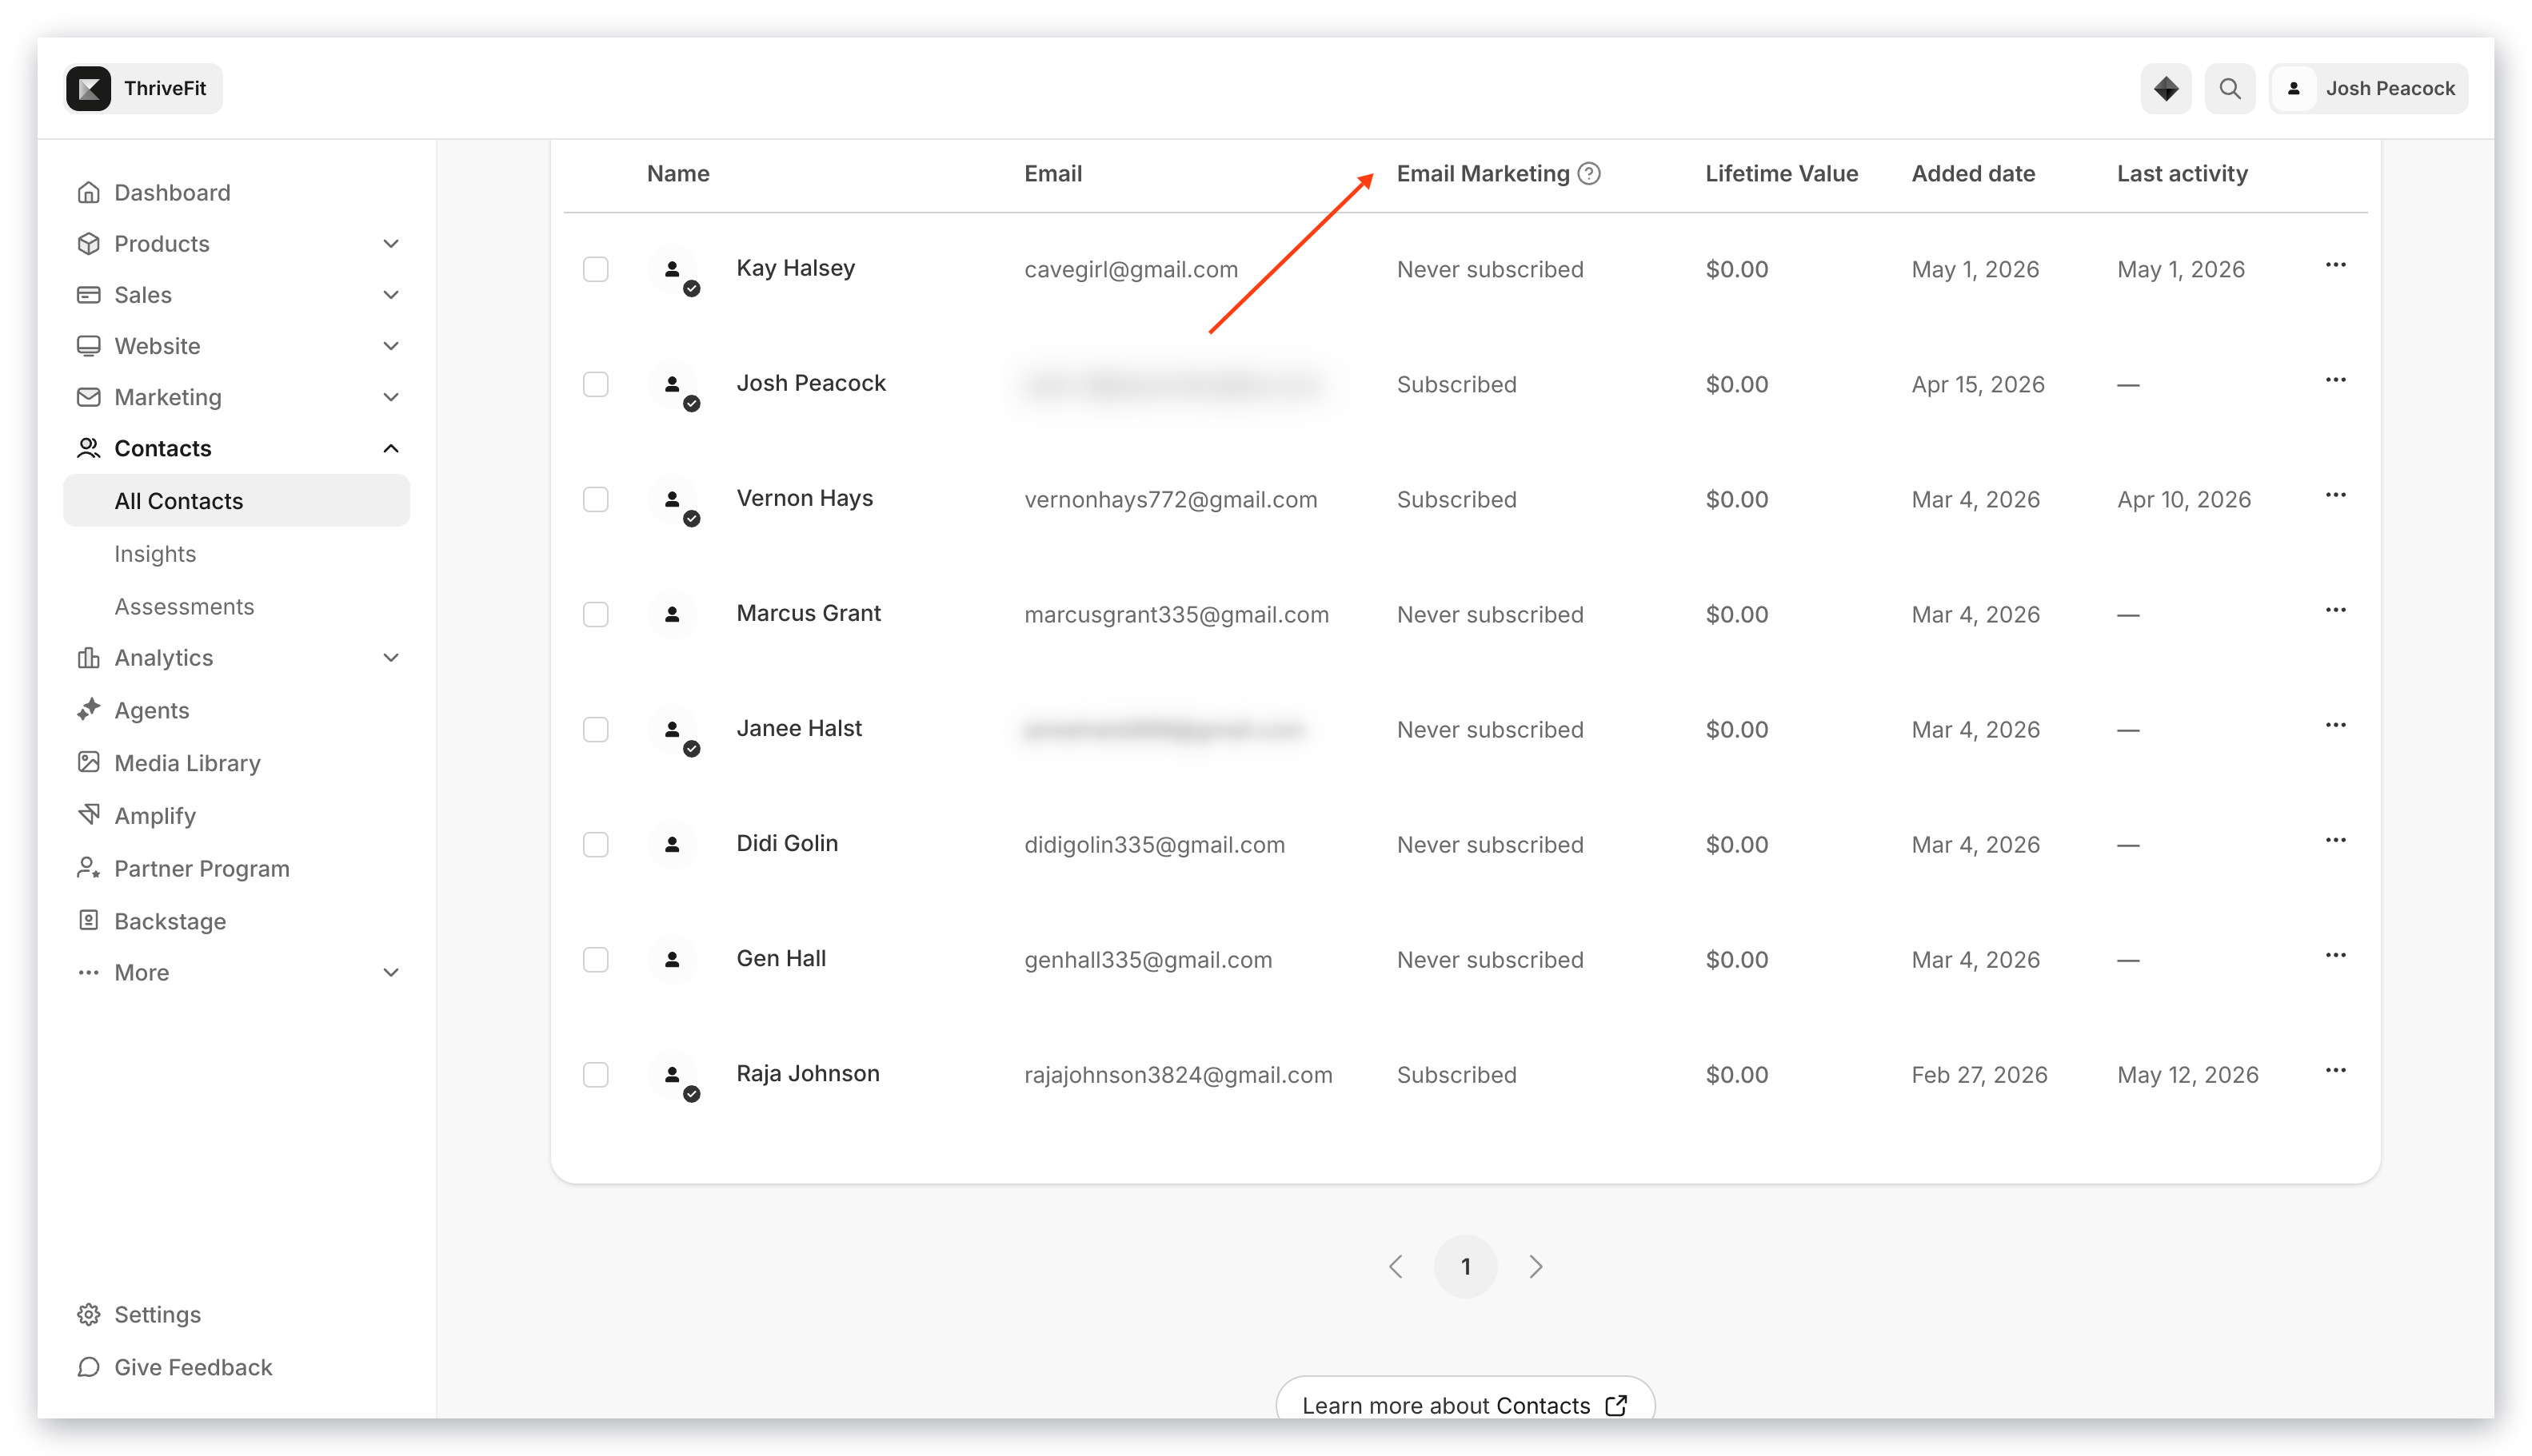Open Kay Halsey row three-dot menu
The height and width of the screenshot is (1456, 2532).
pos(2334,265)
